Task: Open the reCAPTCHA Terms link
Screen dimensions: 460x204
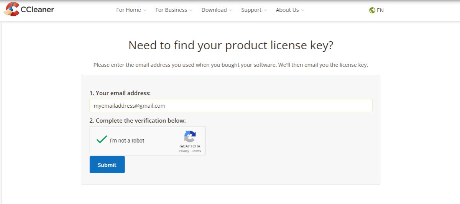Action: click(x=196, y=151)
